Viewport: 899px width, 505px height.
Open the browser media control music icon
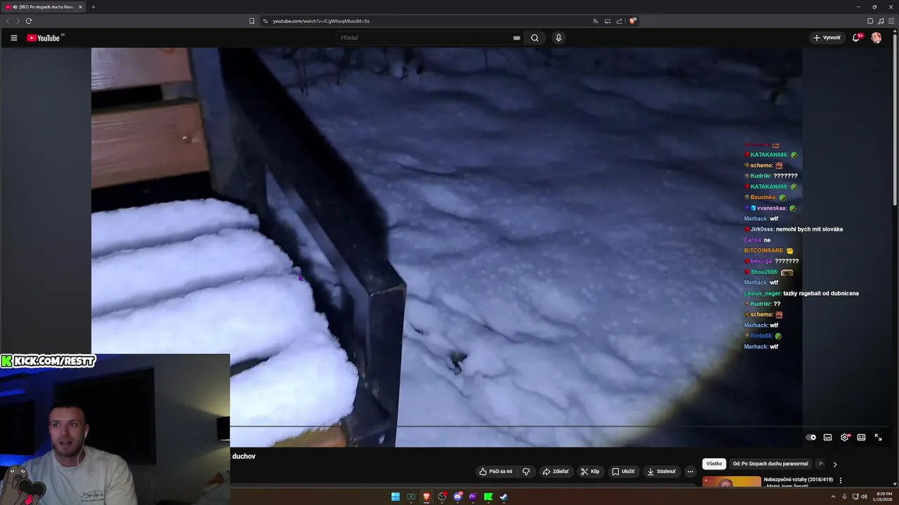(x=881, y=21)
